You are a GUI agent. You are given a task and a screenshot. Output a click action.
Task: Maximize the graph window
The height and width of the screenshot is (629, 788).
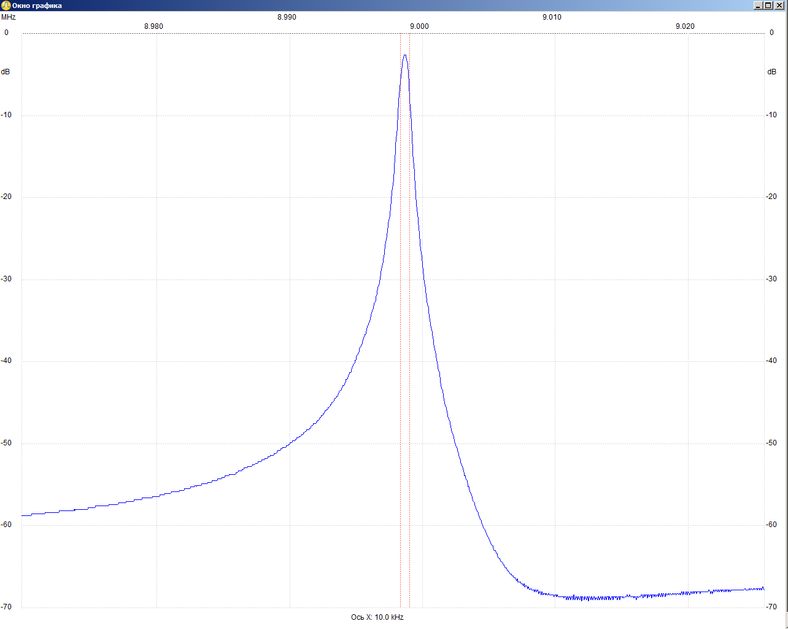pos(768,6)
